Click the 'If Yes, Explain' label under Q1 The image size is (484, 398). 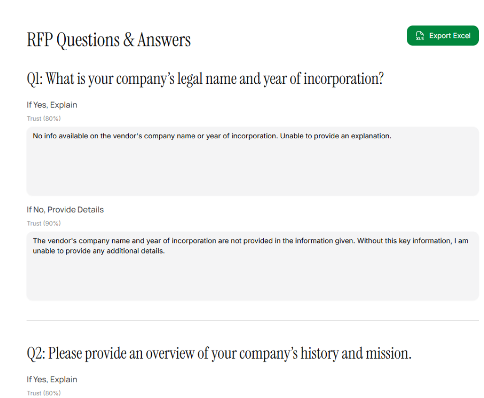pyautogui.click(x=52, y=105)
